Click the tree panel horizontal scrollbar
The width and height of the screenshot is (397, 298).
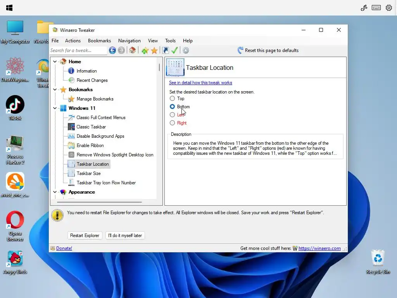[99, 202]
